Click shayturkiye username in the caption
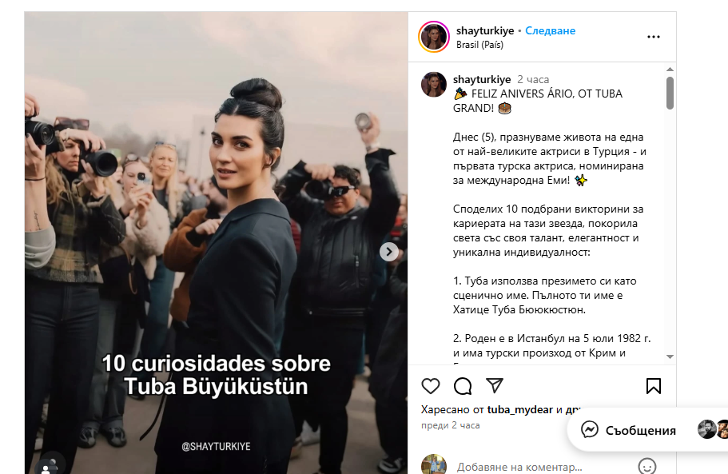 click(482, 79)
